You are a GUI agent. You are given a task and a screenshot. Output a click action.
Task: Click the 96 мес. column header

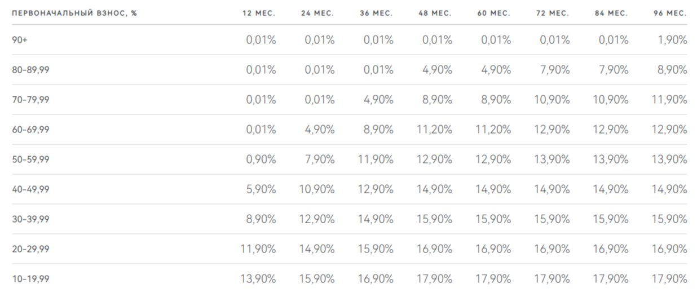670,14
